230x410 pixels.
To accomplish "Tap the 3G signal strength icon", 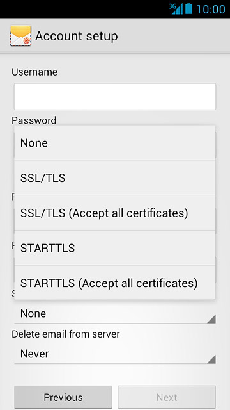I will pyautogui.click(x=176, y=9).
